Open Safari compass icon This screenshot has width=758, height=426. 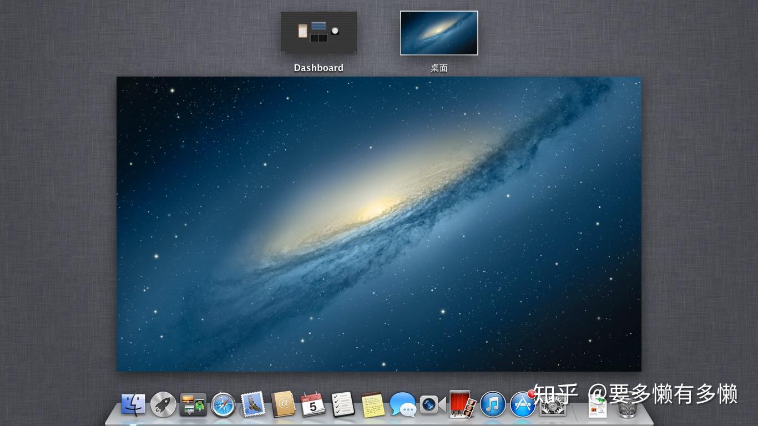click(223, 405)
